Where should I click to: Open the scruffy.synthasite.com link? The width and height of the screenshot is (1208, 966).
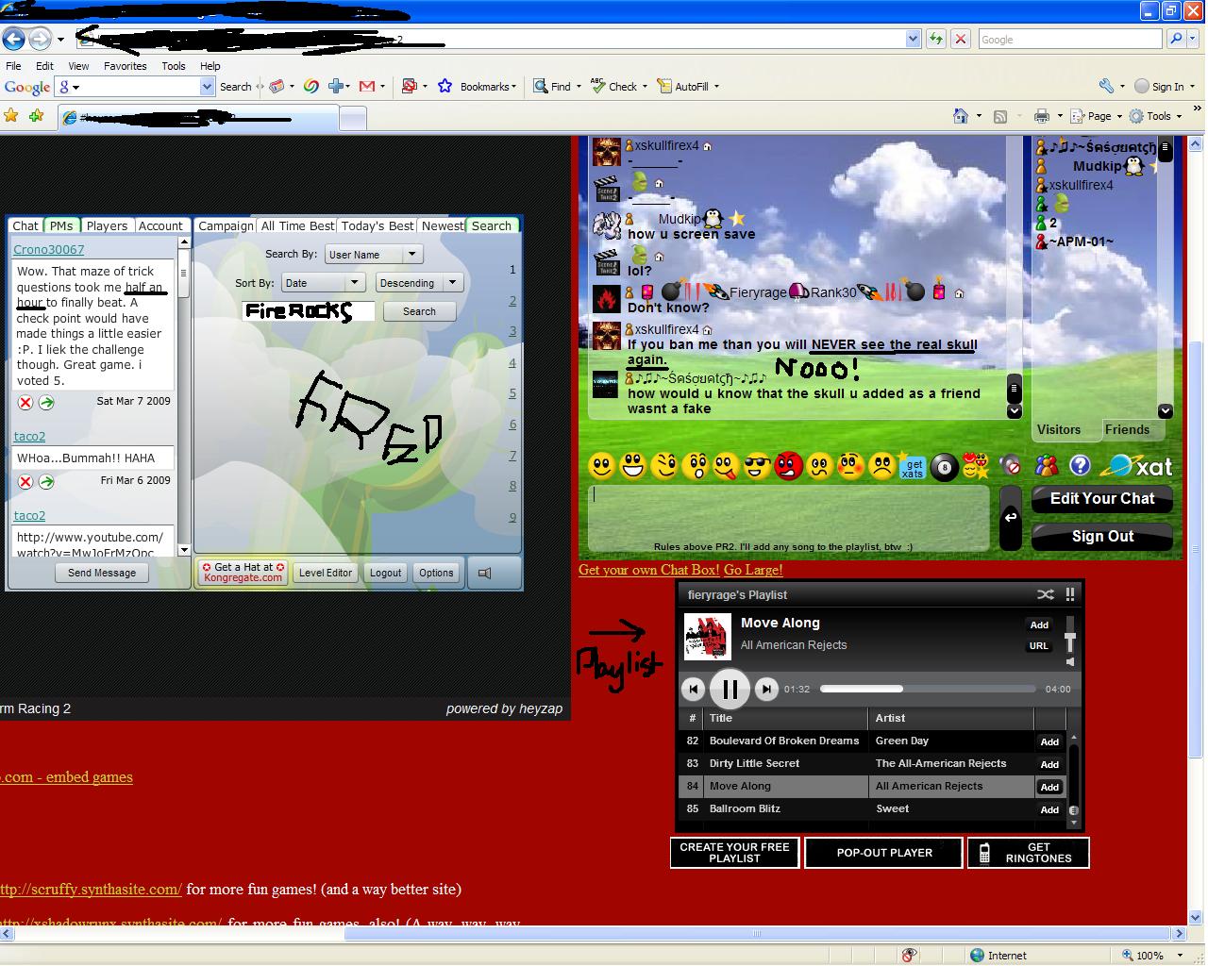click(91, 889)
